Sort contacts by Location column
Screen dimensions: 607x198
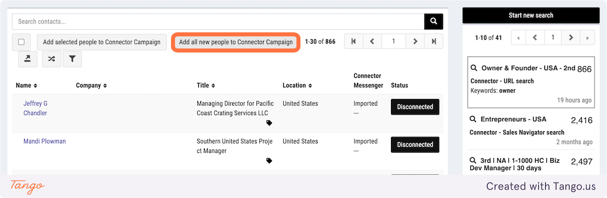[x=297, y=85]
